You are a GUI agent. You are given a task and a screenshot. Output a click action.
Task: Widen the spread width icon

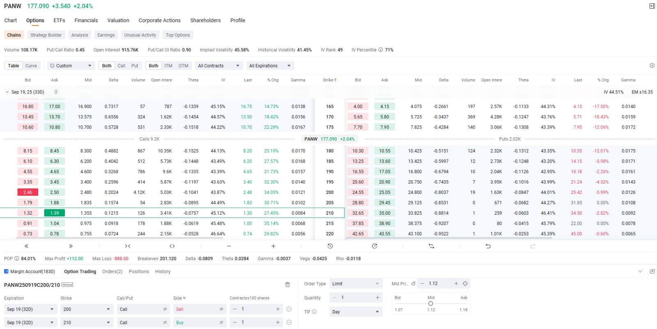click(x=172, y=246)
